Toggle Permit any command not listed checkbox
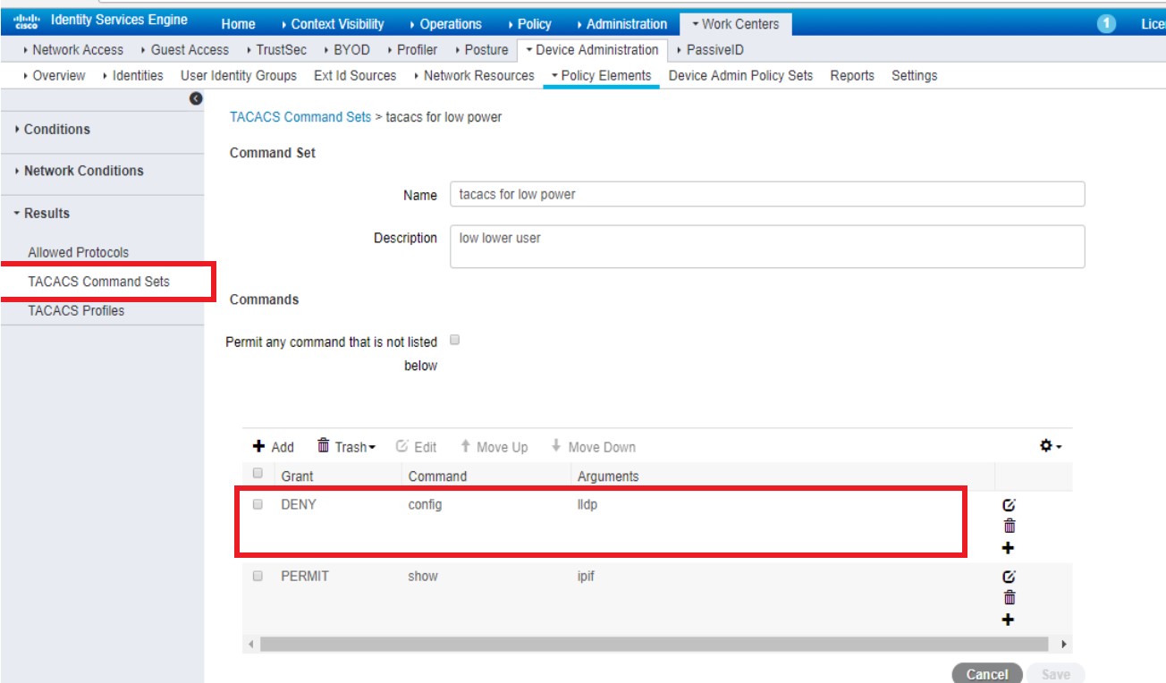This screenshot has width=1166, height=683. (455, 341)
